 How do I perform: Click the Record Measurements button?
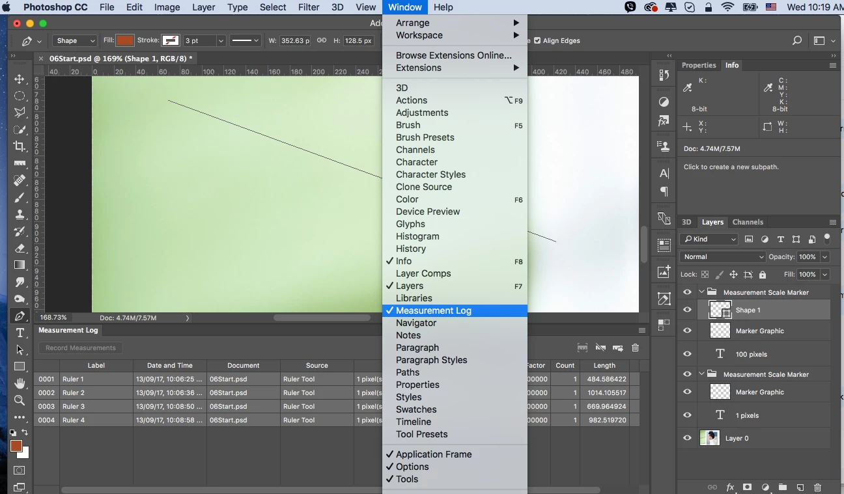(81, 348)
